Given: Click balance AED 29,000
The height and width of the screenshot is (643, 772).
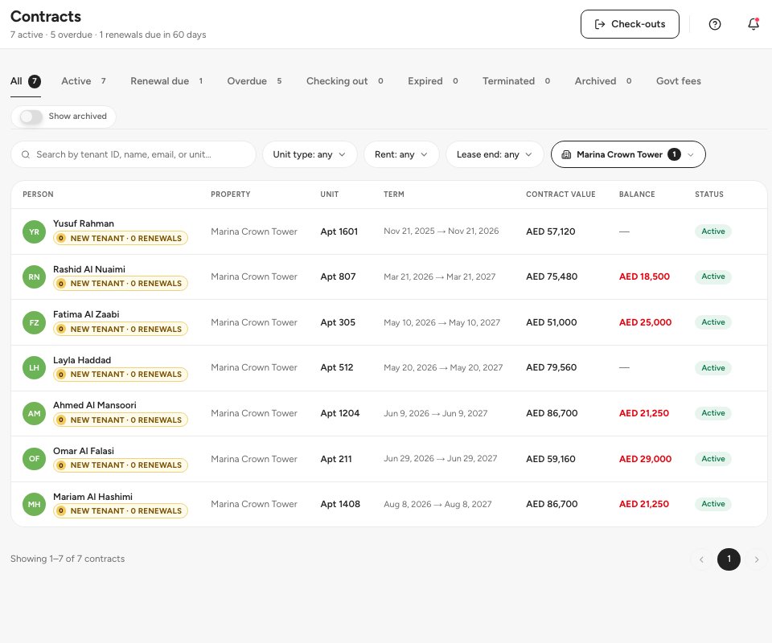Looking at the screenshot, I should (645, 459).
